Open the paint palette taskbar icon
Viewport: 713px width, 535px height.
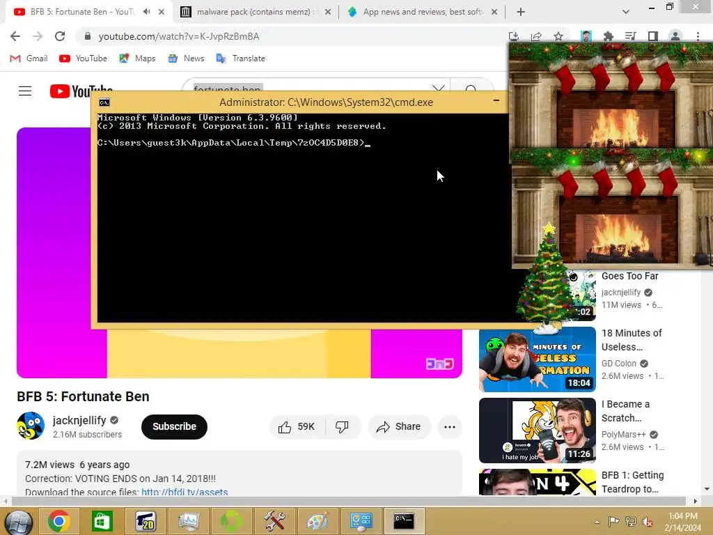coord(317,521)
